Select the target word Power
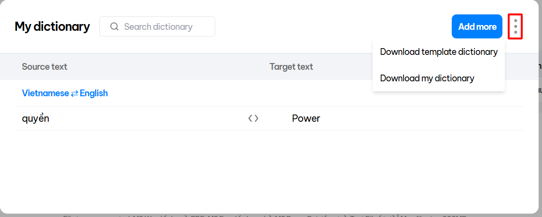The width and height of the screenshot is (542, 217). point(306,118)
